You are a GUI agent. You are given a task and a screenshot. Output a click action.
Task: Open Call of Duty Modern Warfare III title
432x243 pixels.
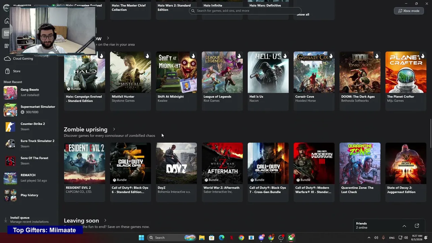point(313,190)
